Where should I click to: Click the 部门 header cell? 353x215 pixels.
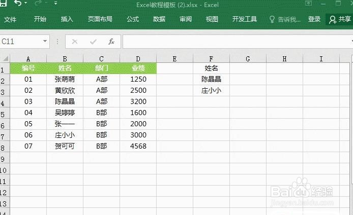102,68
